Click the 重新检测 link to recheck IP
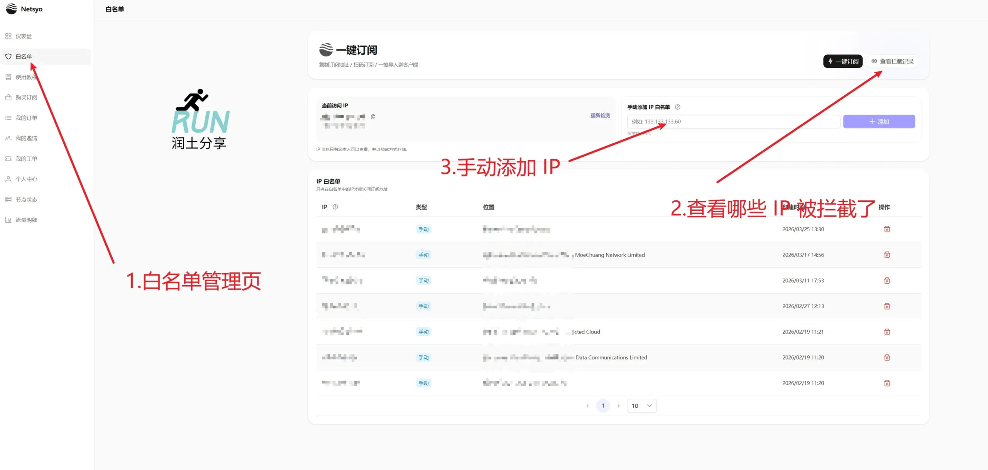This screenshot has width=988, height=470. point(600,115)
